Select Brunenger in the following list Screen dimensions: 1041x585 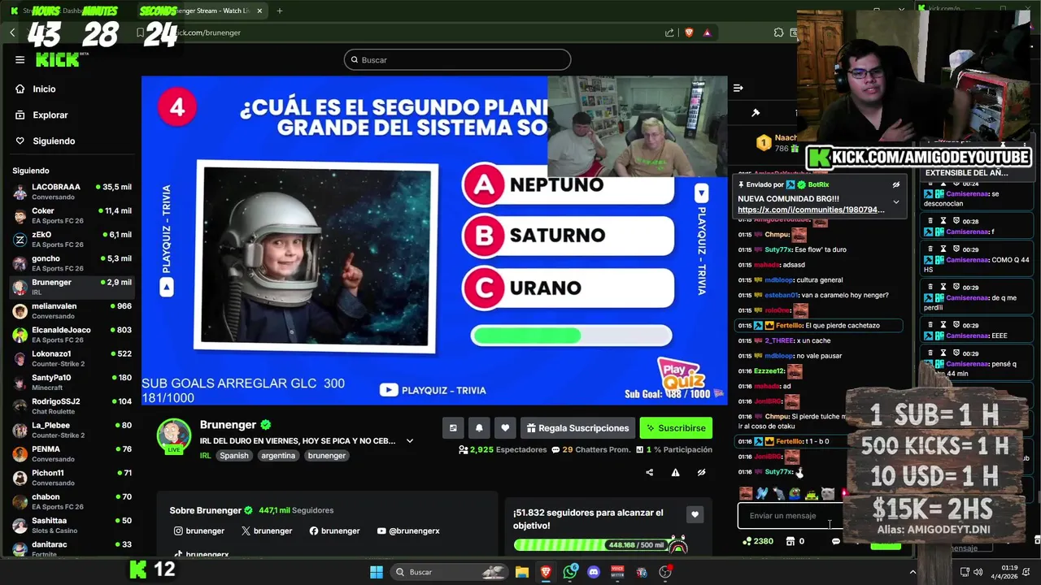click(x=72, y=287)
